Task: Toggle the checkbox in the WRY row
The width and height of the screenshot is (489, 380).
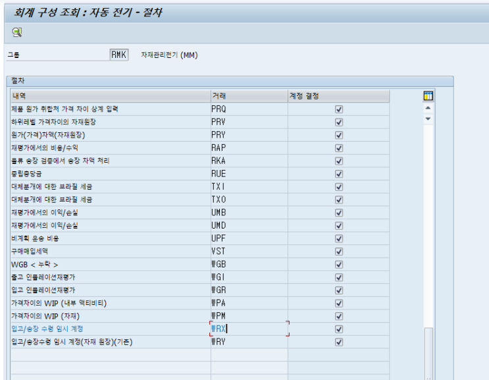Action: 339,342
